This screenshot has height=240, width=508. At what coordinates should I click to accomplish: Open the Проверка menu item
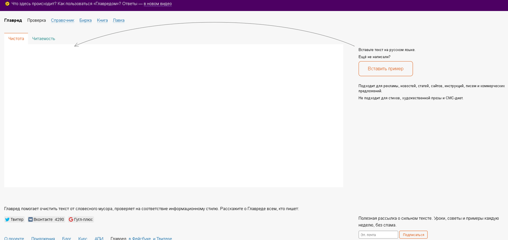[x=36, y=20]
